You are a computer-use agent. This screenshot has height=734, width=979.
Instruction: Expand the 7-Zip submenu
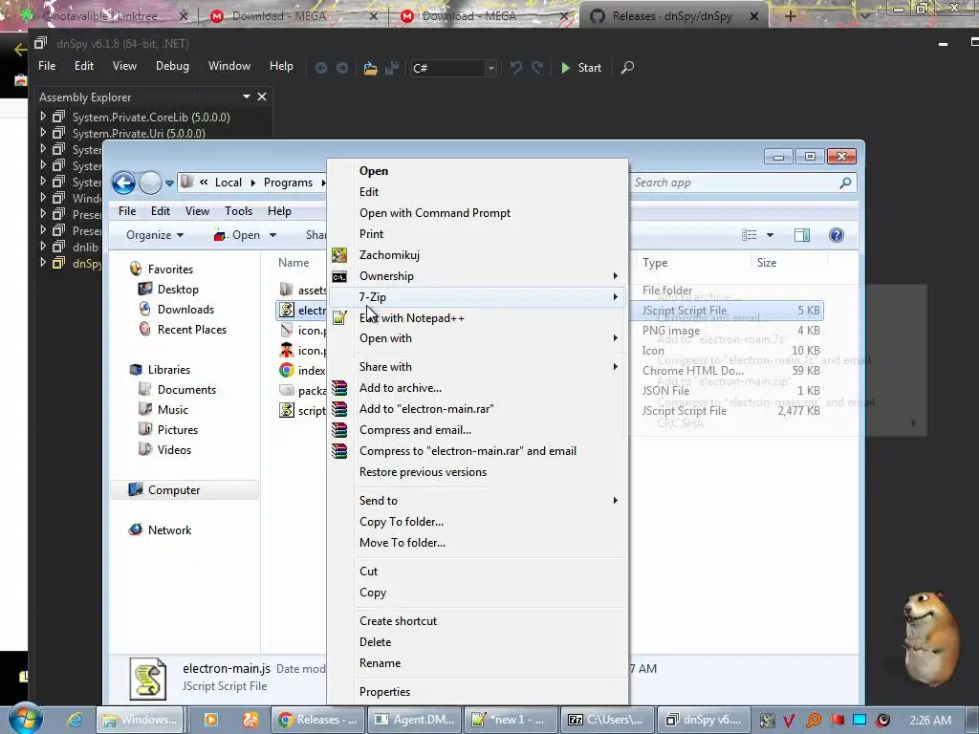478,297
